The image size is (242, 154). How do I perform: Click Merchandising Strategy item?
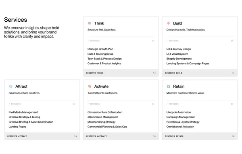101,122
